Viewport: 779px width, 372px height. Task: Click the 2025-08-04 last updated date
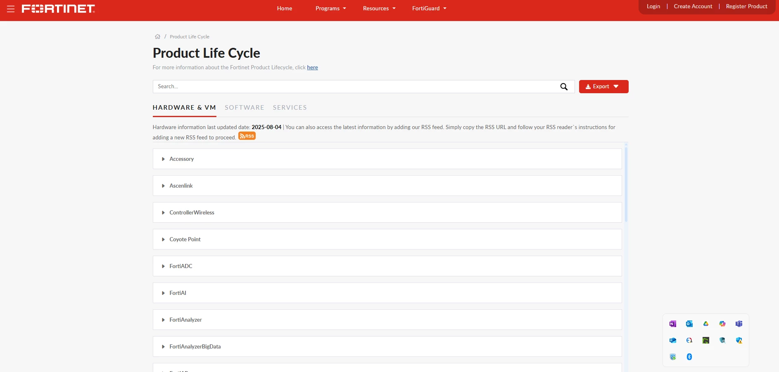266,127
